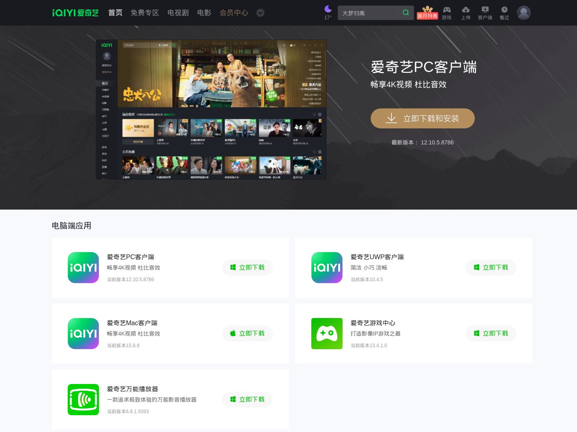Click the 简洁 小巧 流畅 description
Image resolution: width=577 pixels, height=432 pixels.
click(369, 268)
